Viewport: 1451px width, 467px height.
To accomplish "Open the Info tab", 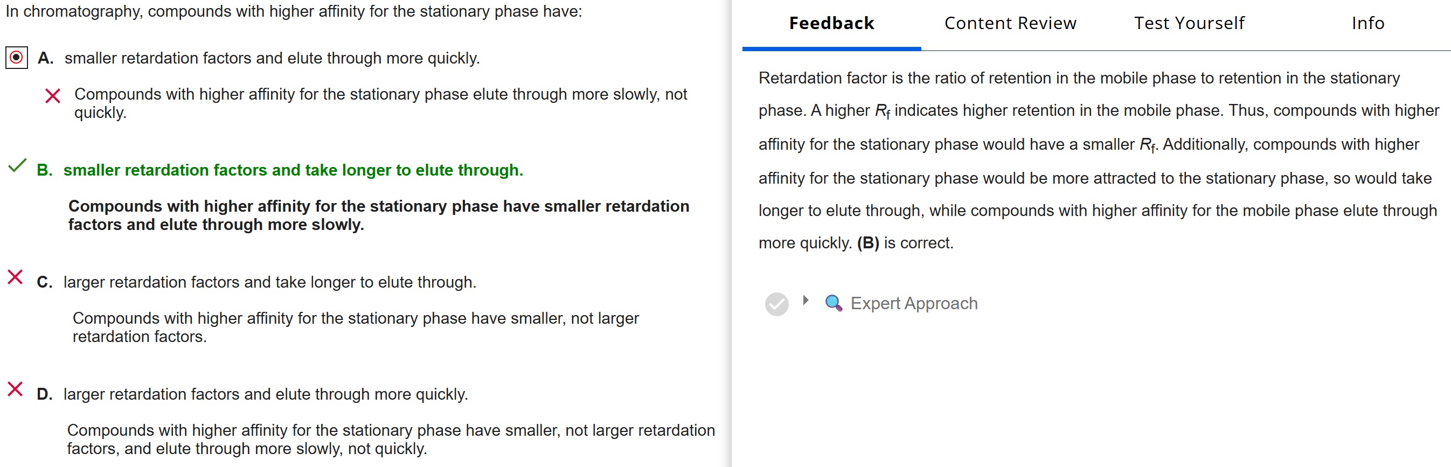I will (x=1367, y=24).
